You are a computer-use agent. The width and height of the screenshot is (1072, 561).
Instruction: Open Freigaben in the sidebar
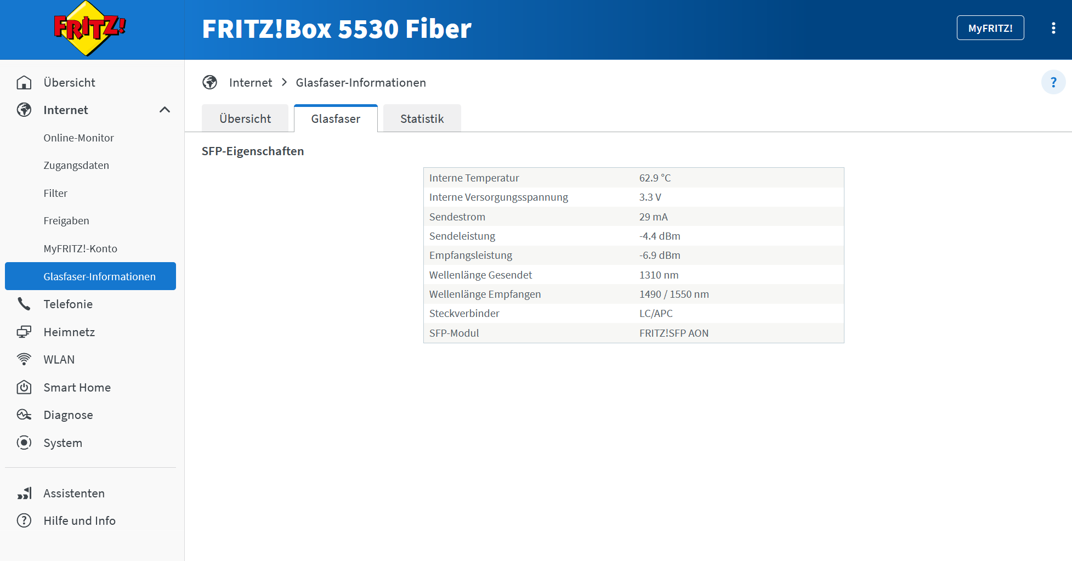66,220
